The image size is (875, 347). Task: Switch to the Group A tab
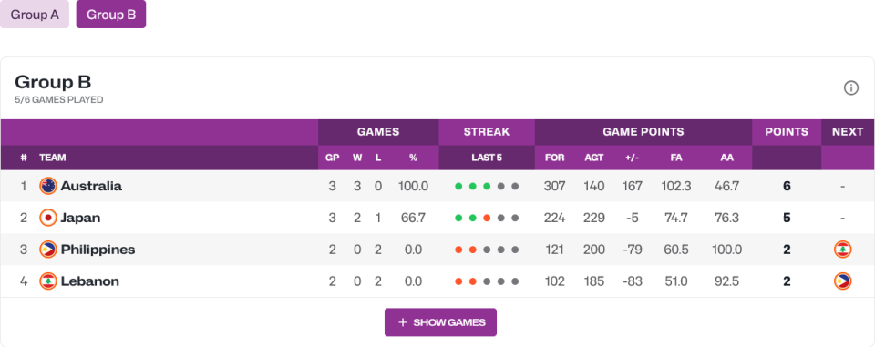pyautogui.click(x=35, y=15)
